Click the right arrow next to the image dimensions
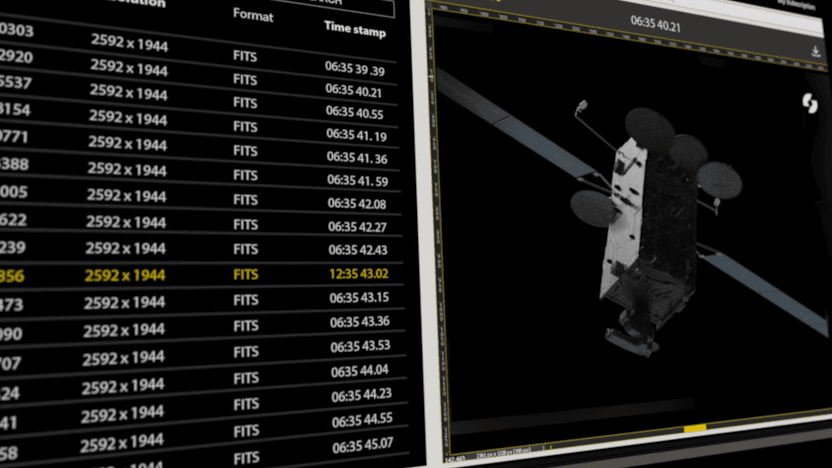 [543, 448]
